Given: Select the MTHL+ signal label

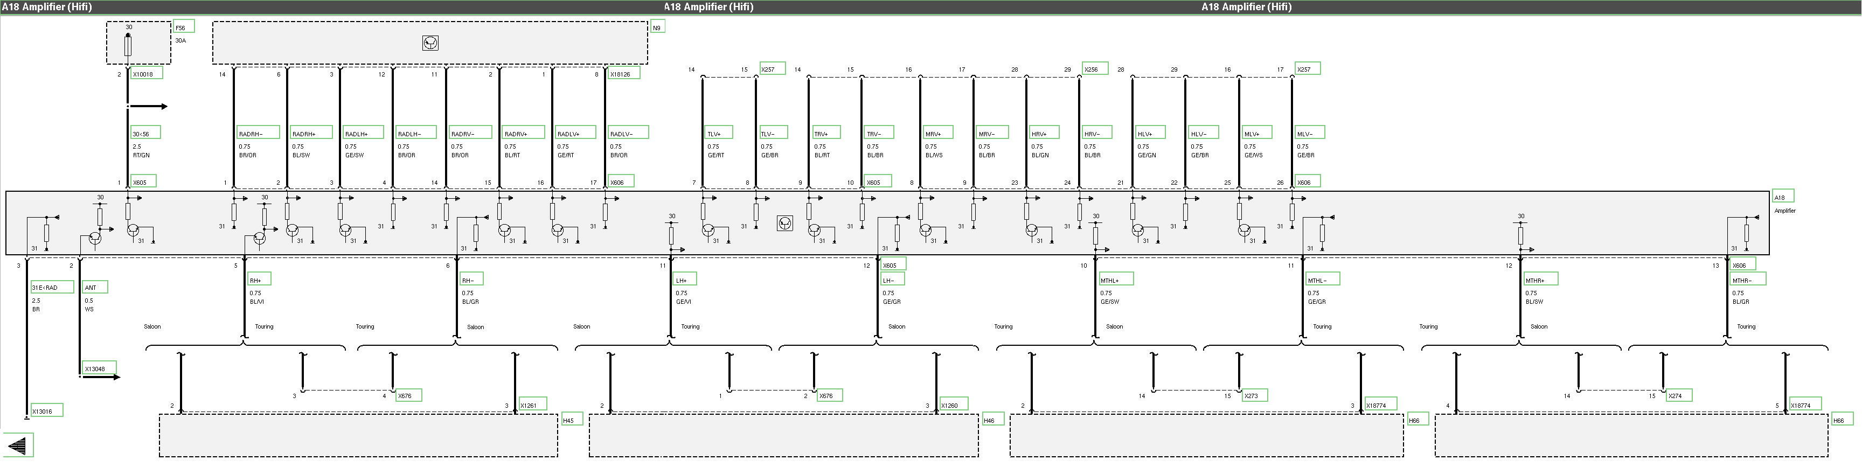Looking at the screenshot, I should (x=1116, y=280).
